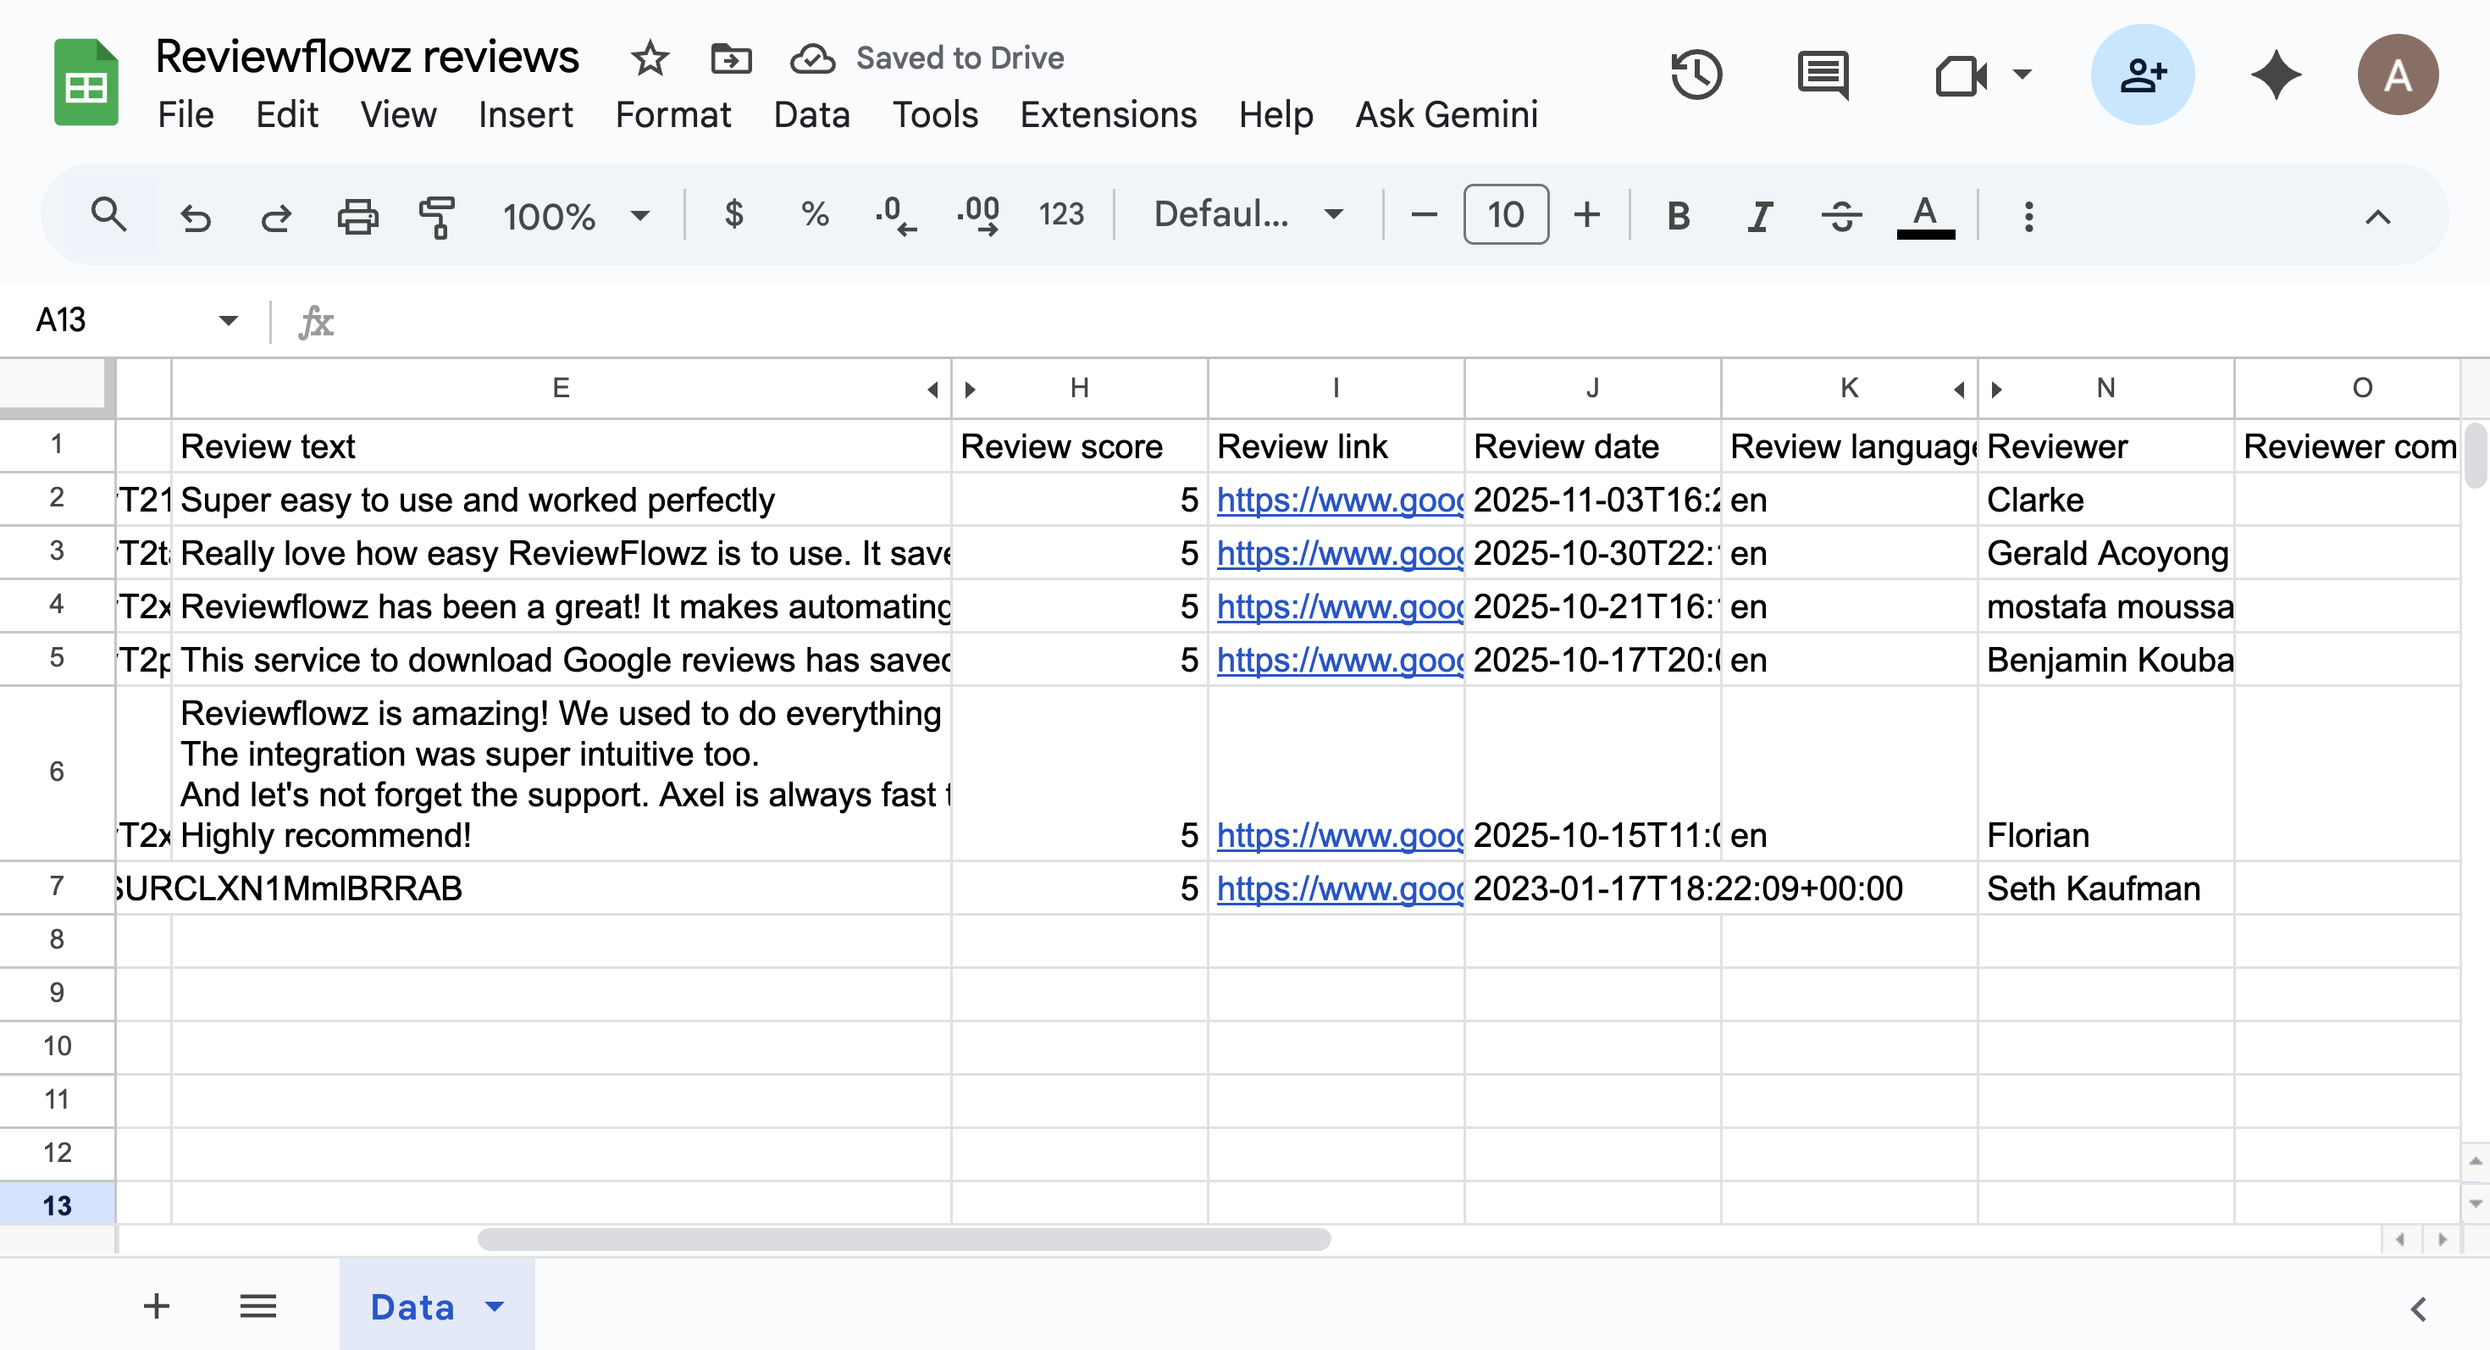Click the Gemini sparkle icon

(x=2276, y=75)
